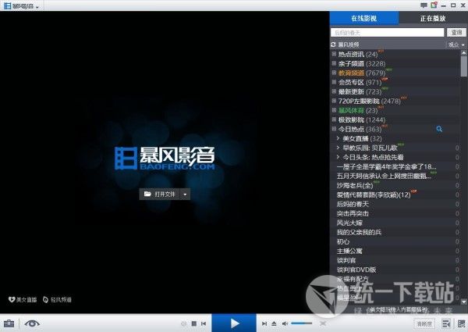Click the refresh icon beside 暴风视频

tap(334, 45)
